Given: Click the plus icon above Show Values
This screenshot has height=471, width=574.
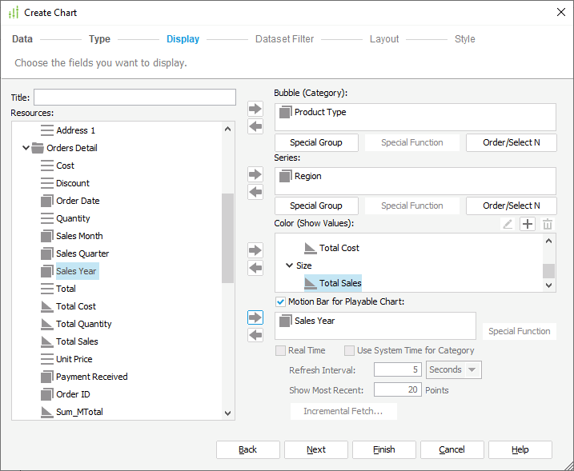Looking at the screenshot, I should click(x=528, y=225).
